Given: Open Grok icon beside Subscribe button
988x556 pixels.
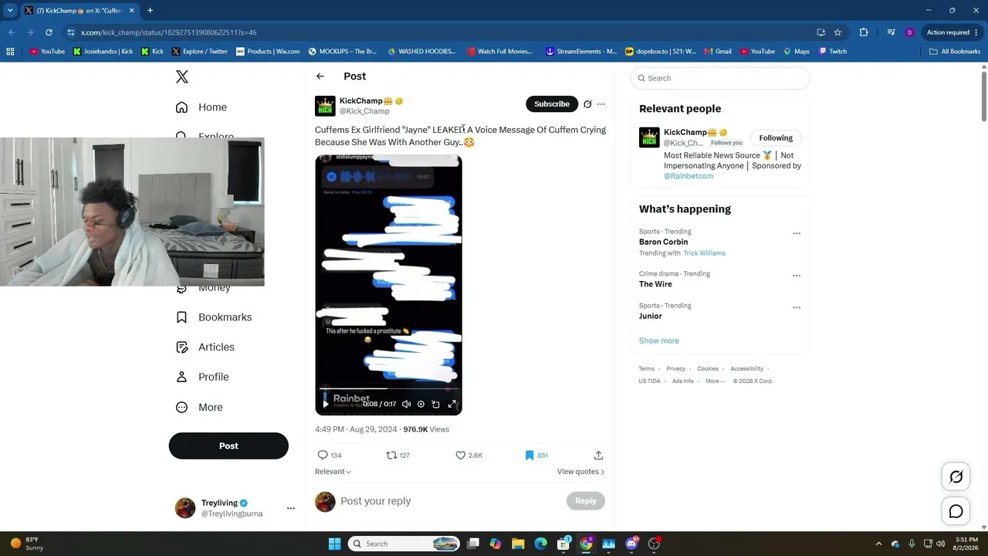Looking at the screenshot, I should [x=587, y=104].
